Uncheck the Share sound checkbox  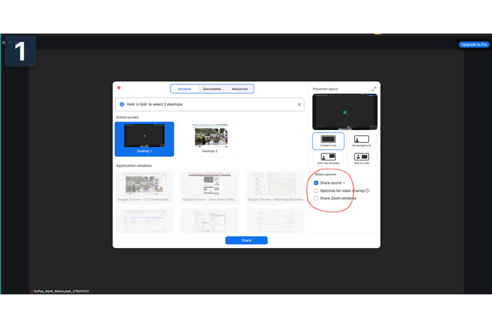tap(316, 183)
